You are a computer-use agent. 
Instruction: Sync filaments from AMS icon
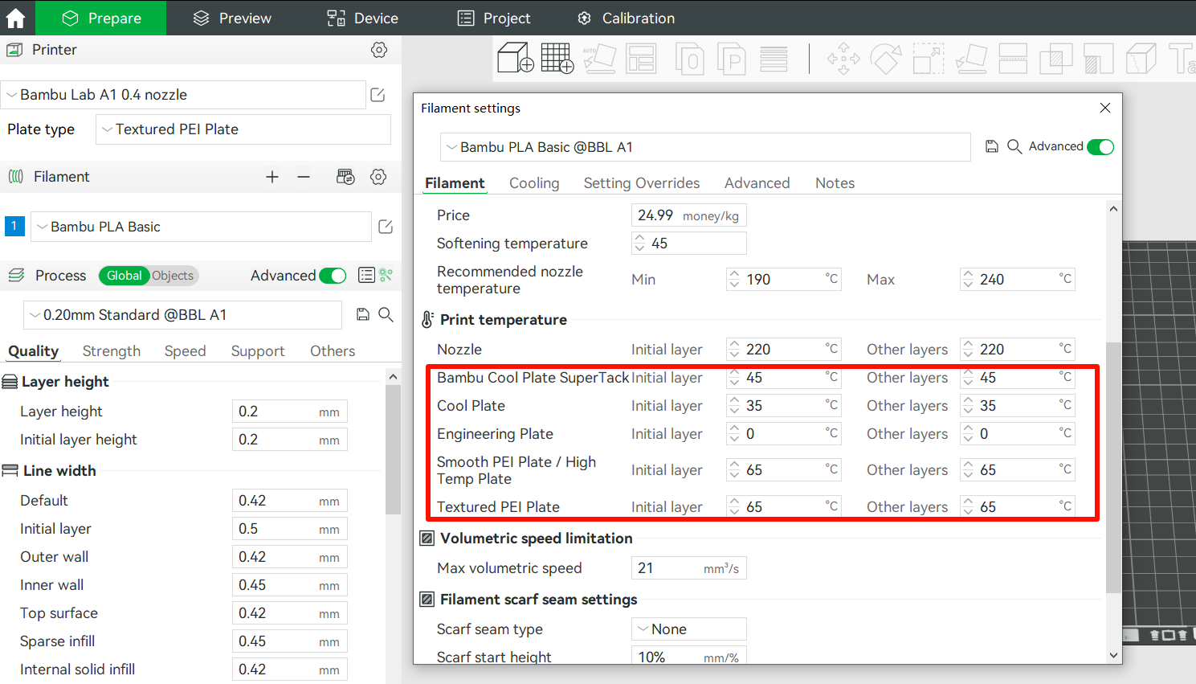tap(345, 177)
